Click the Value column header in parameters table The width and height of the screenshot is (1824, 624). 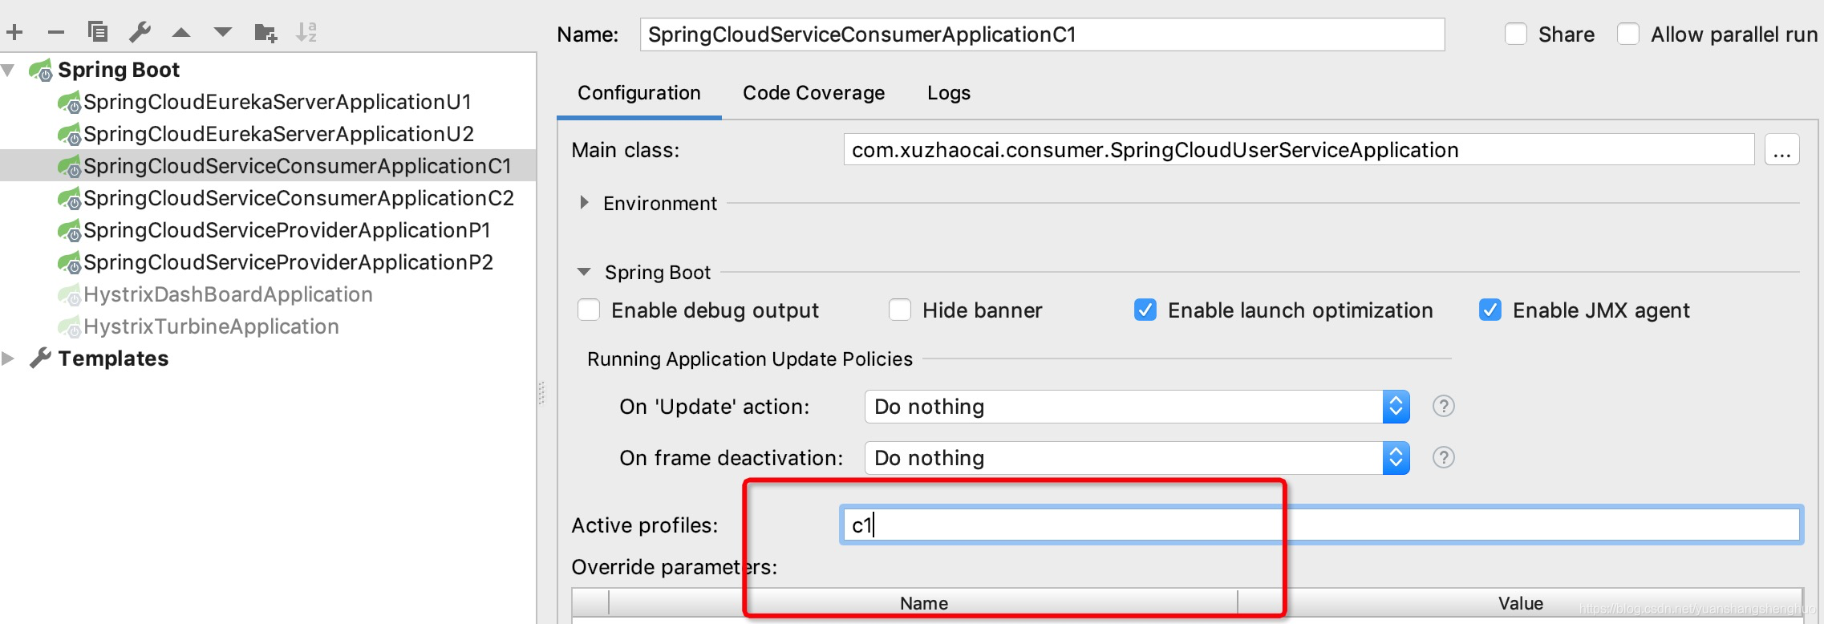point(1521,603)
